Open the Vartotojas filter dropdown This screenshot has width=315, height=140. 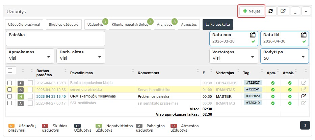pyautogui.click(x=234, y=56)
